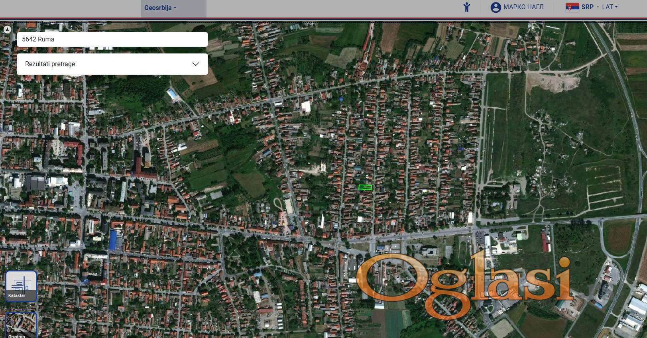647x338 pixels.
Task: Click the accessibility person icon
Action: point(467,7)
